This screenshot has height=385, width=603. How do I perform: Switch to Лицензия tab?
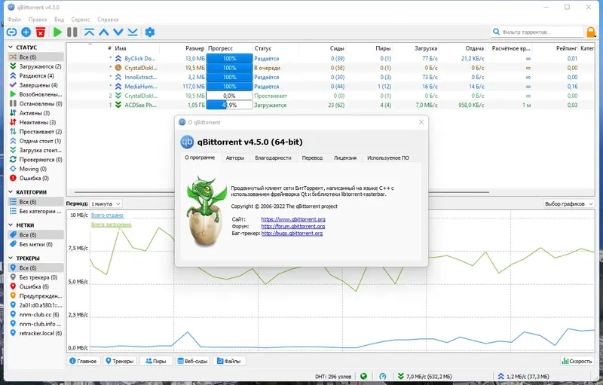345,158
